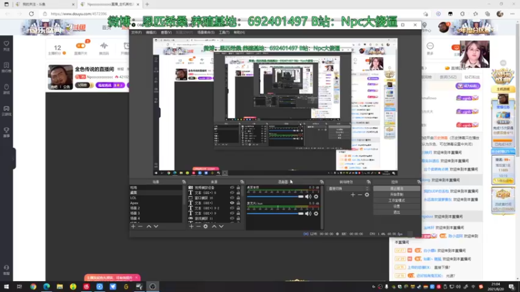
Task: Open the 文件(F) menu in OBS
Action: pos(136,32)
